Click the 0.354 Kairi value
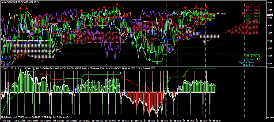 [102, 68]
